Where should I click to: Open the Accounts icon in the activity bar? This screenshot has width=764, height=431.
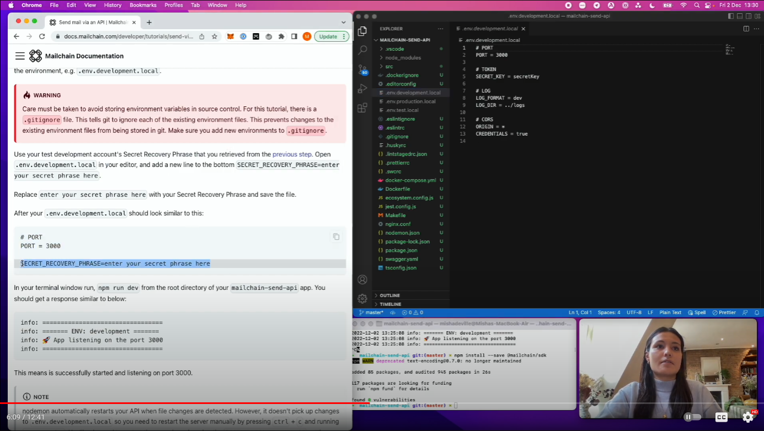coord(362,279)
